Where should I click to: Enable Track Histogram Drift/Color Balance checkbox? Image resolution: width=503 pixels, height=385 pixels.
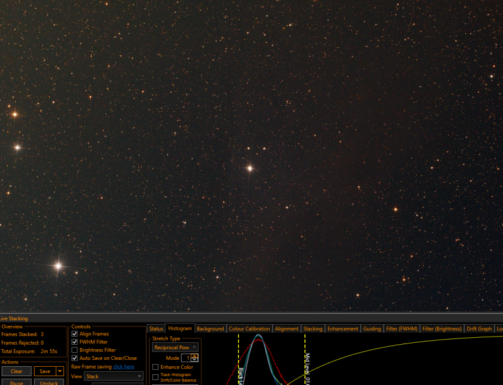point(155,377)
